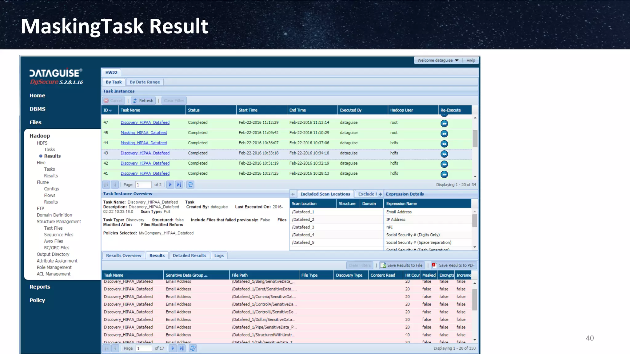Open Reports section in sidebar

tap(40, 287)
